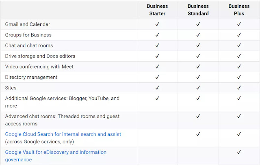Click Google Cloud Search checkmark under Business Standard

click(x=198, y=134)
